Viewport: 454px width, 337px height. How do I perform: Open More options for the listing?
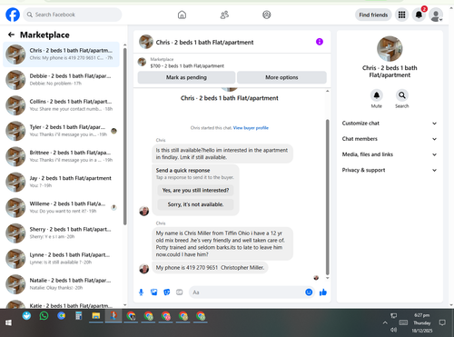[281, 77]
